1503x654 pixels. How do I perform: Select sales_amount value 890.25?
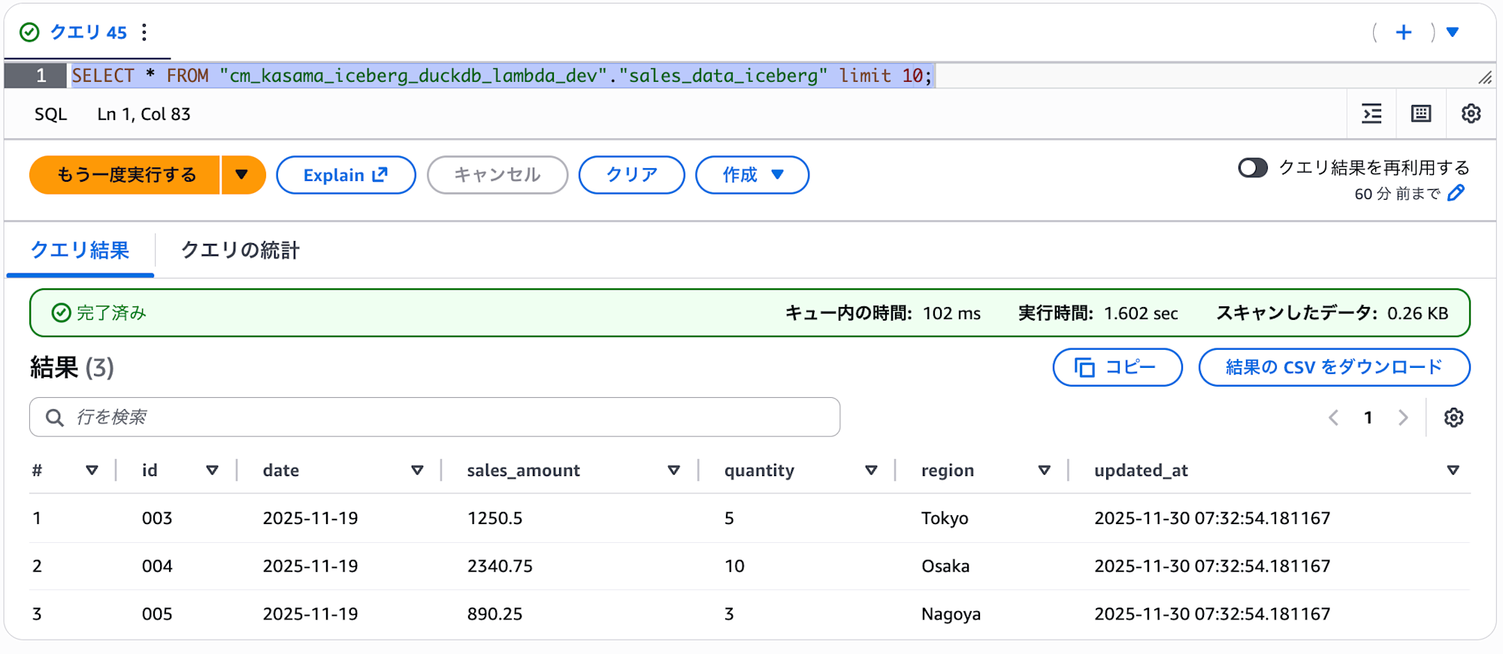tap(494, 614)
